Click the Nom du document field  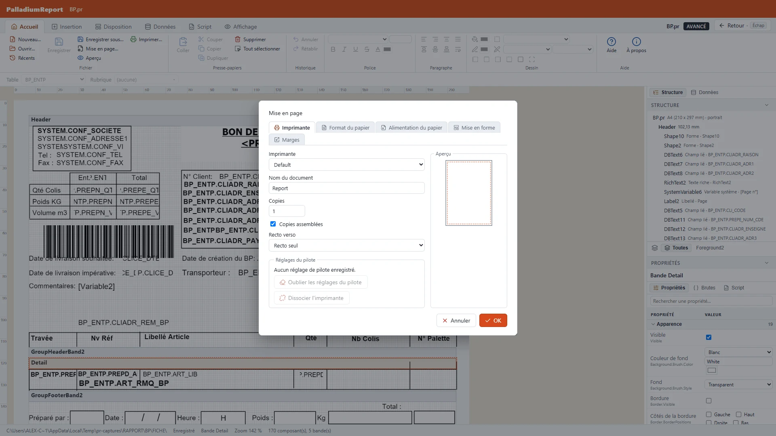(346, 188)
